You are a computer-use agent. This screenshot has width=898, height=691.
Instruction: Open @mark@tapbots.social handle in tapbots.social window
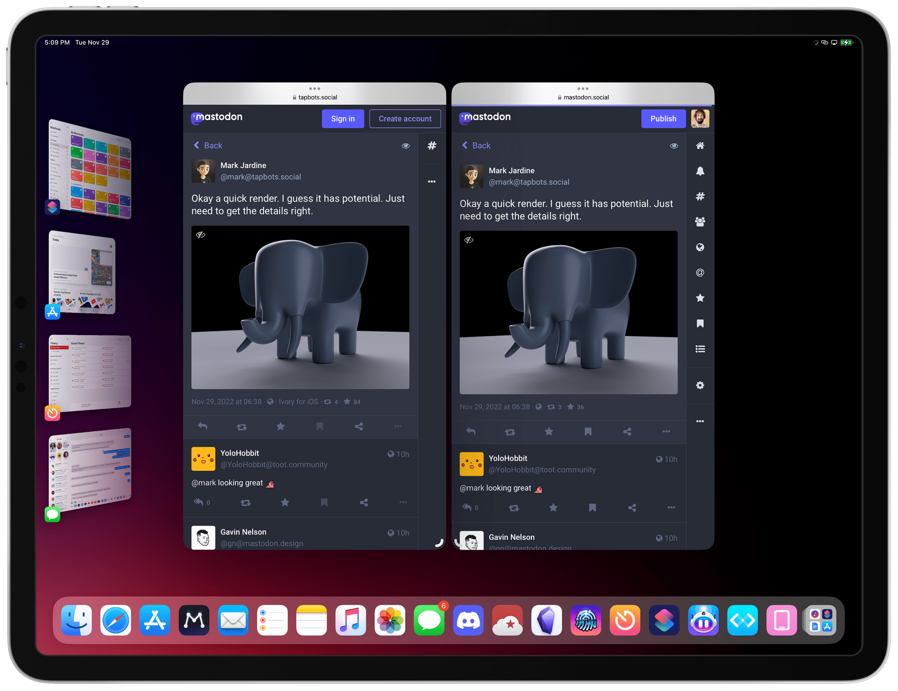260,177
